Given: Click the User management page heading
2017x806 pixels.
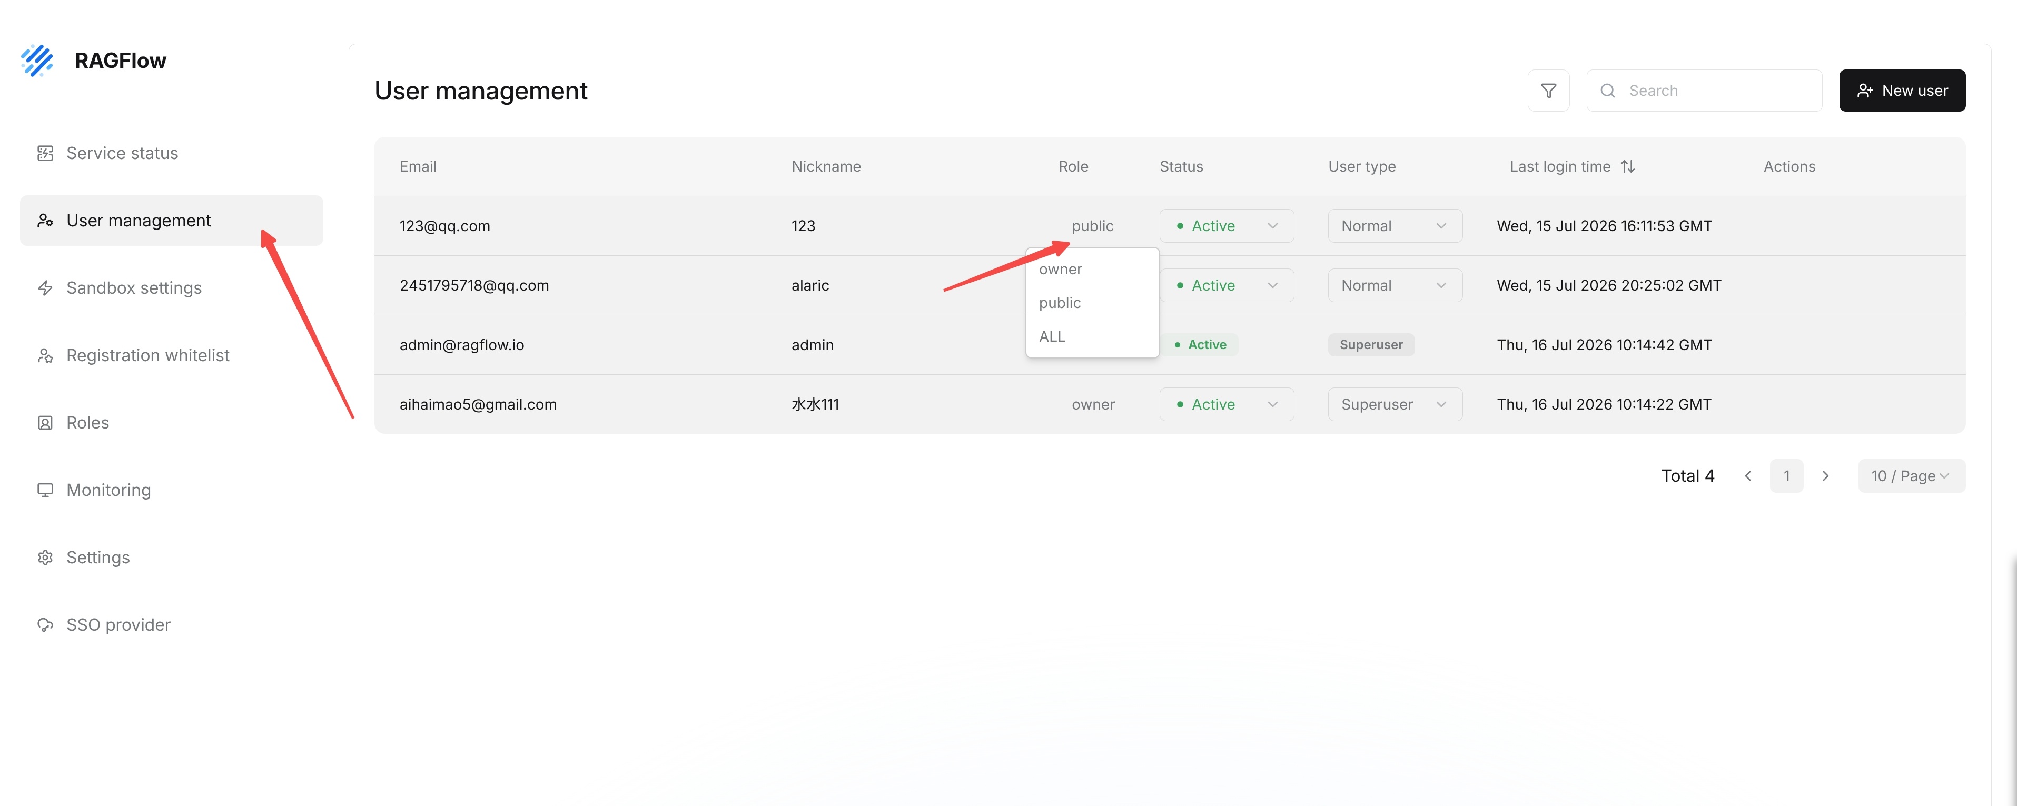Looking at the screenshot, I should (x=481, y=91).
